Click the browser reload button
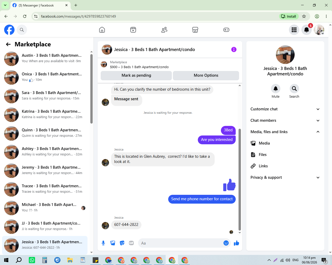 [25, 16]
